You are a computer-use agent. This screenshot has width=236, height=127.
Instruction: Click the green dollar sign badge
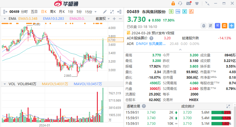point(171,12)
